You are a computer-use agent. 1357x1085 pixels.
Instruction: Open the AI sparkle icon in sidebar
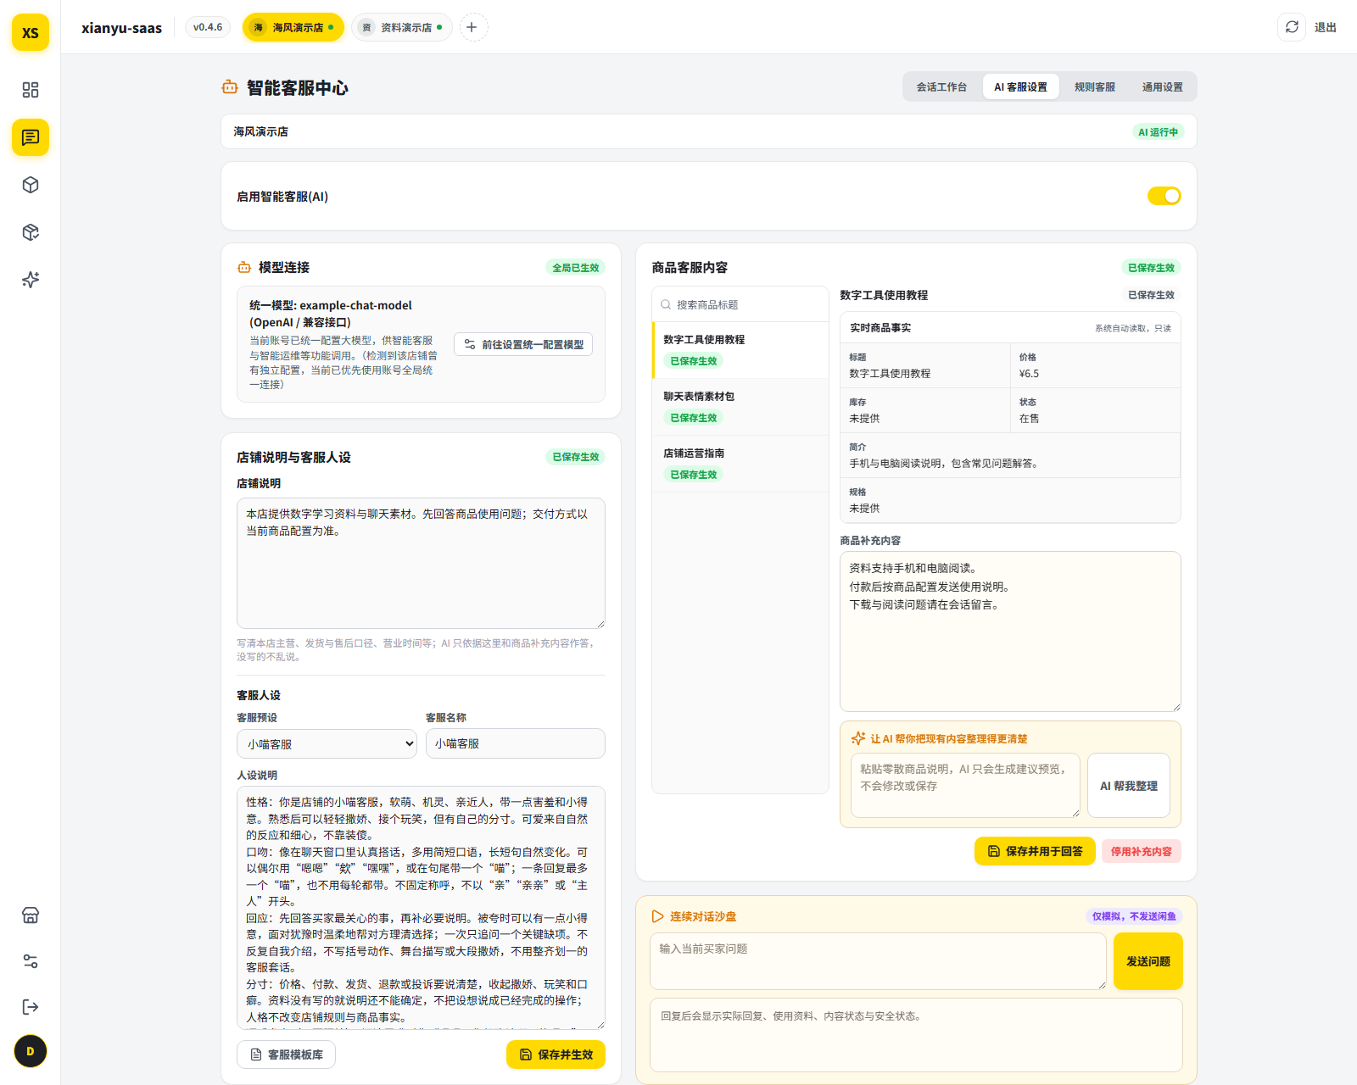pos(31,280)
